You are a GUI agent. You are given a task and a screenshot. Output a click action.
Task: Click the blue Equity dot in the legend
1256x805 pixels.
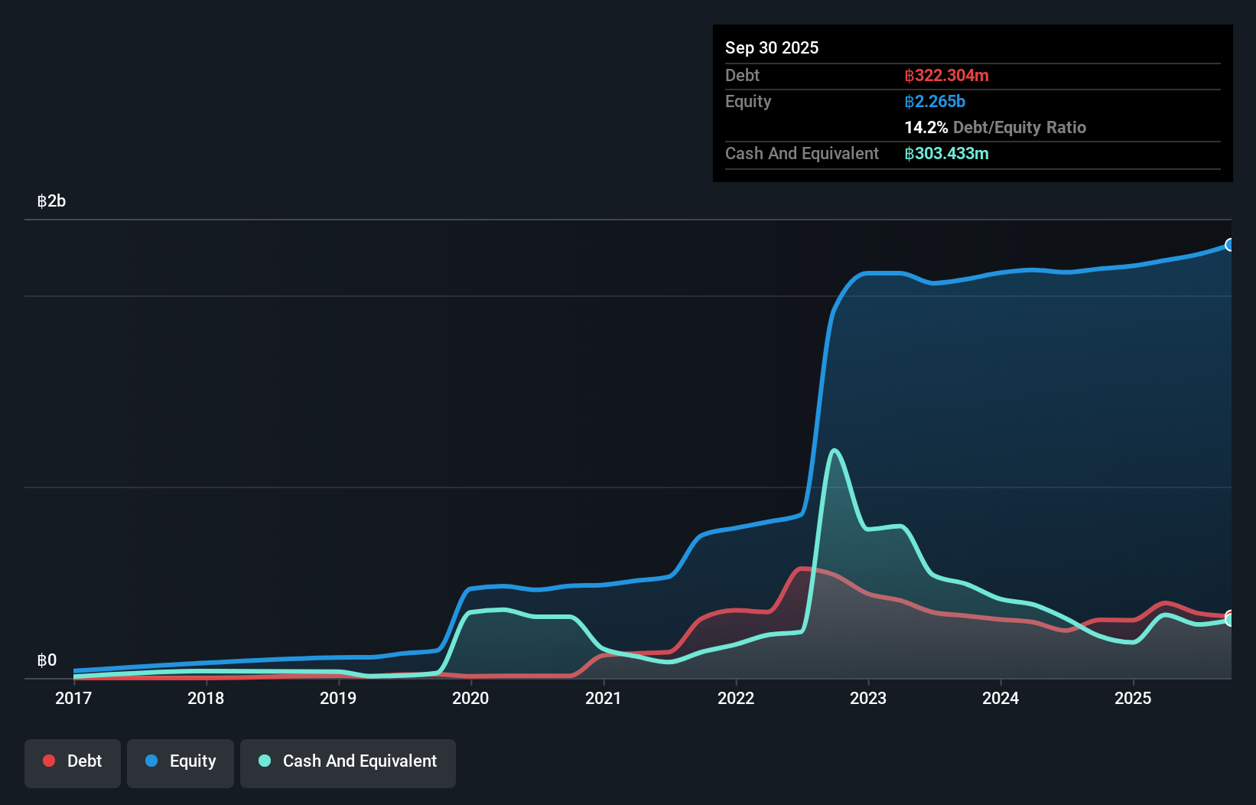[x=152, y=761]
